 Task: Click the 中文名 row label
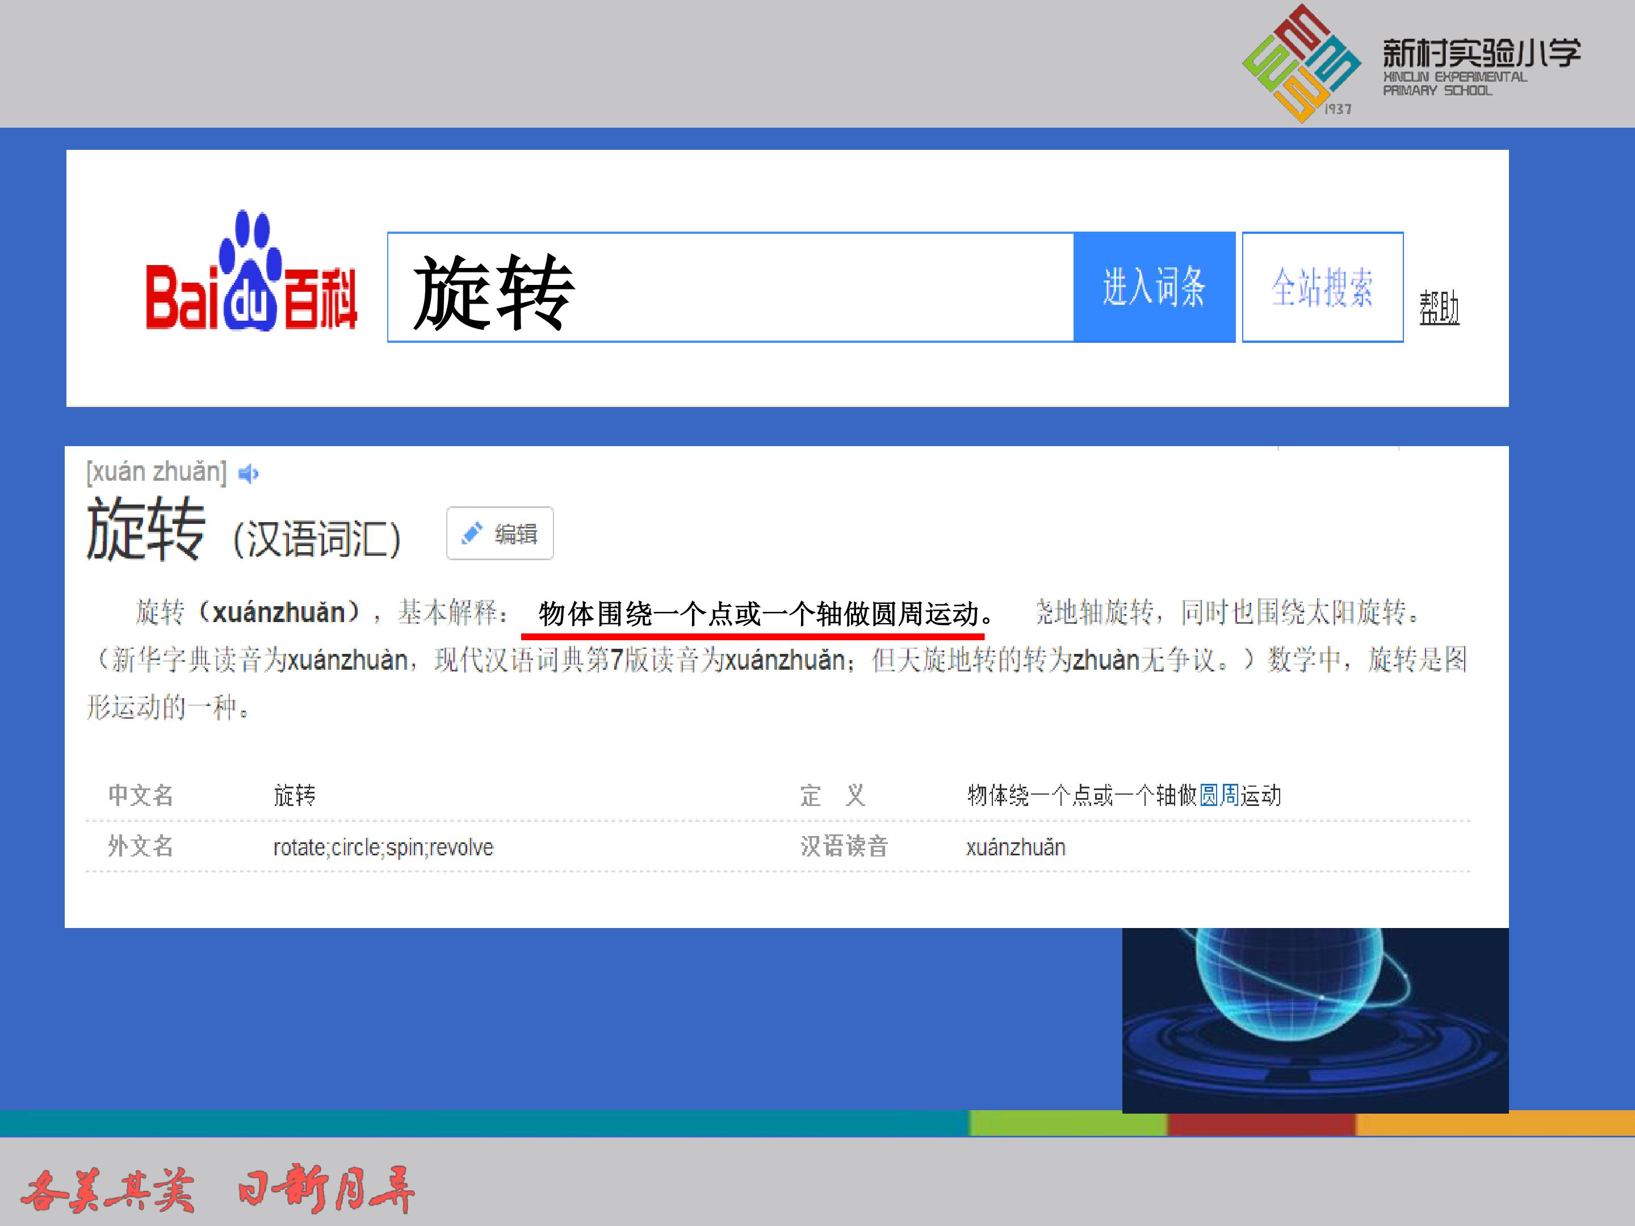[140, 795]
